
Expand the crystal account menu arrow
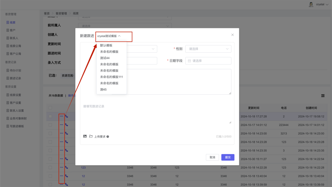[x=327, y=4]
